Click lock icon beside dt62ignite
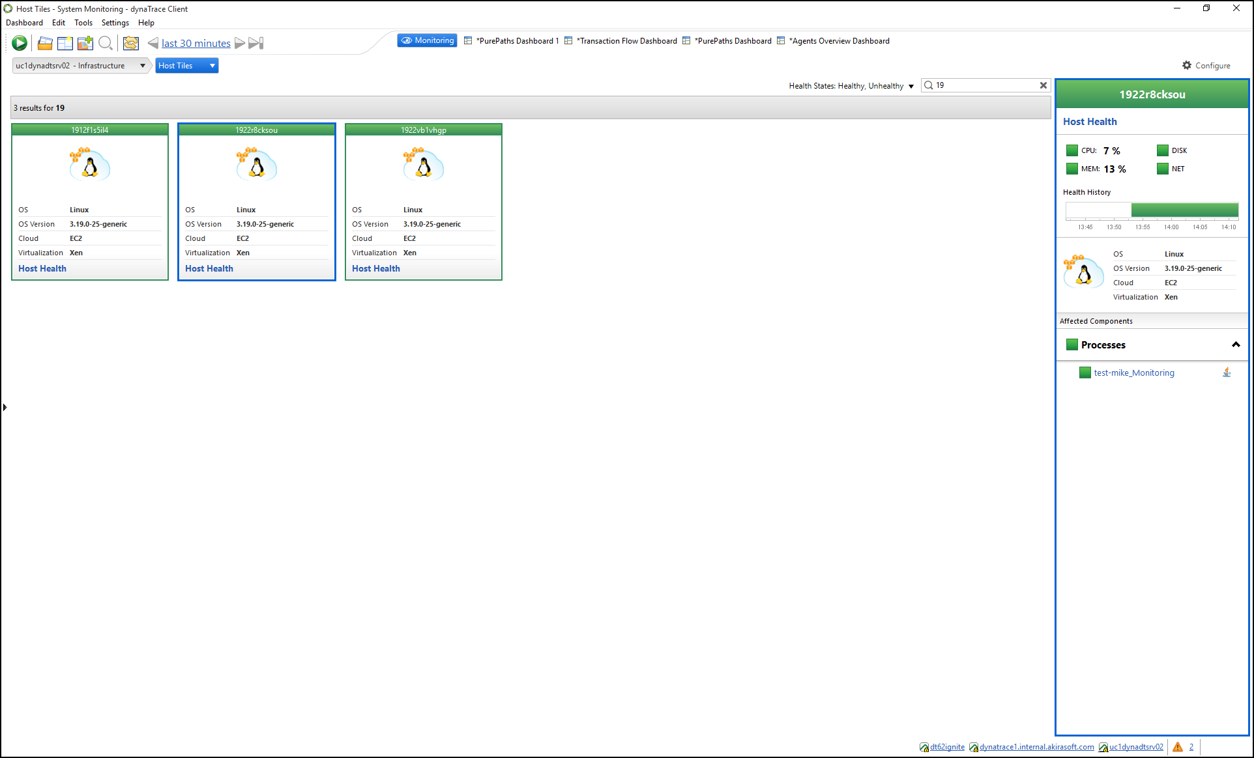Screen dimensions: 1254x758 (924, 747)
